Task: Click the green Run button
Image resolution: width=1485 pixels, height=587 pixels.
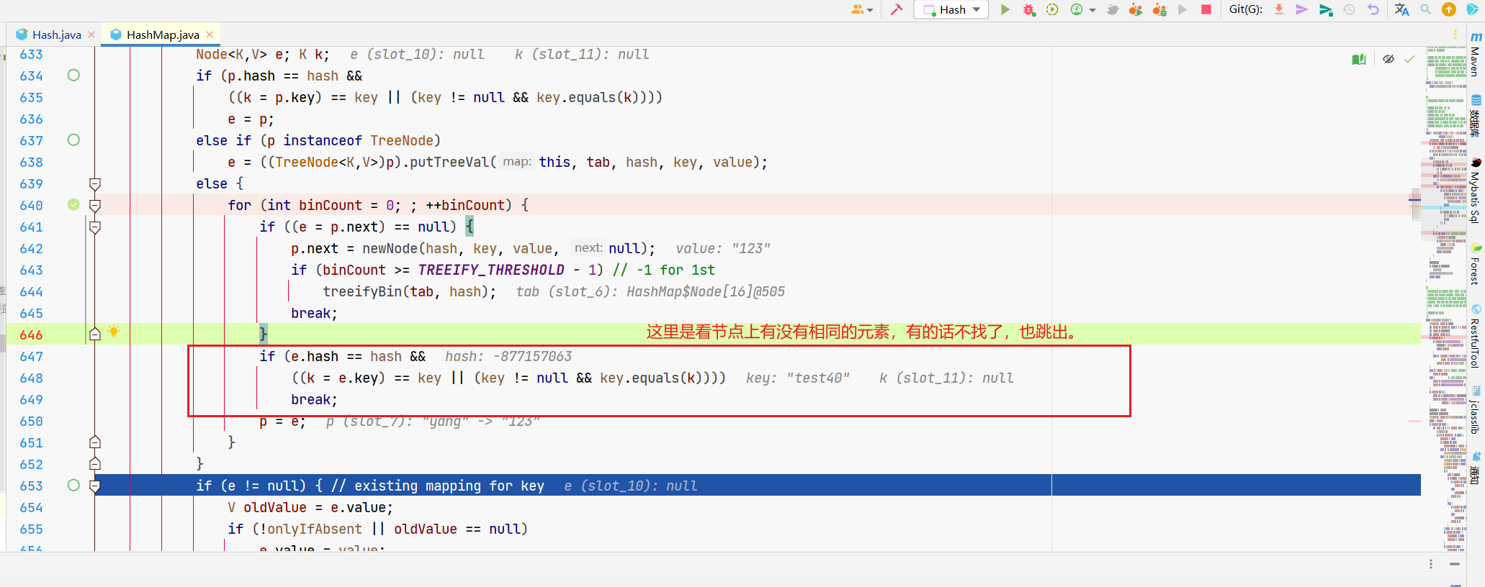Action: 1005,9
